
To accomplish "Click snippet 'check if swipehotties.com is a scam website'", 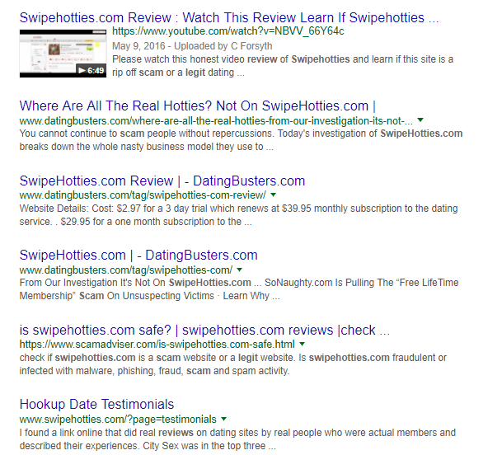I will [x=232, y=364].
